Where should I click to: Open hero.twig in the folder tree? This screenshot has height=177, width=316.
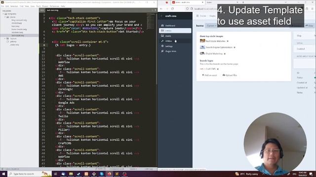(x=15, y=26)
